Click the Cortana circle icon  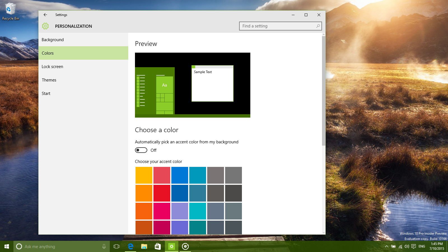[x=19, y=246]
